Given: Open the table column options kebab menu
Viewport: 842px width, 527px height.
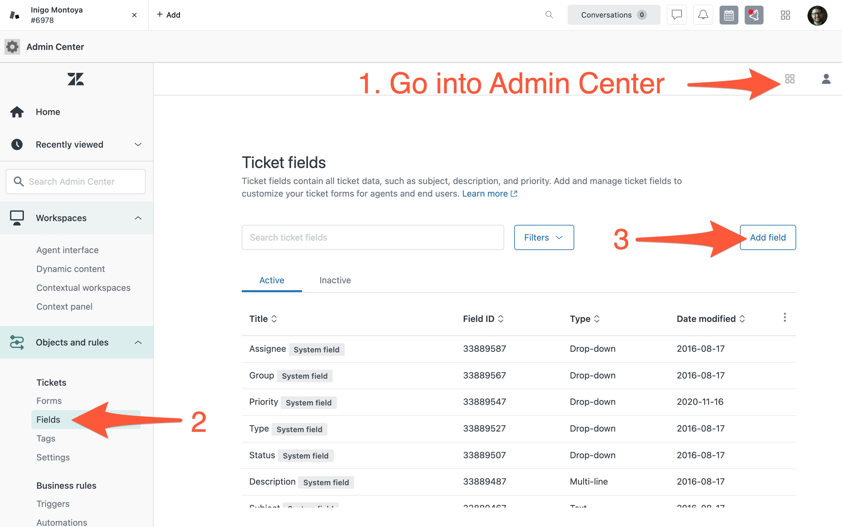Looking at the screenshot, I should tap(785, 317).
